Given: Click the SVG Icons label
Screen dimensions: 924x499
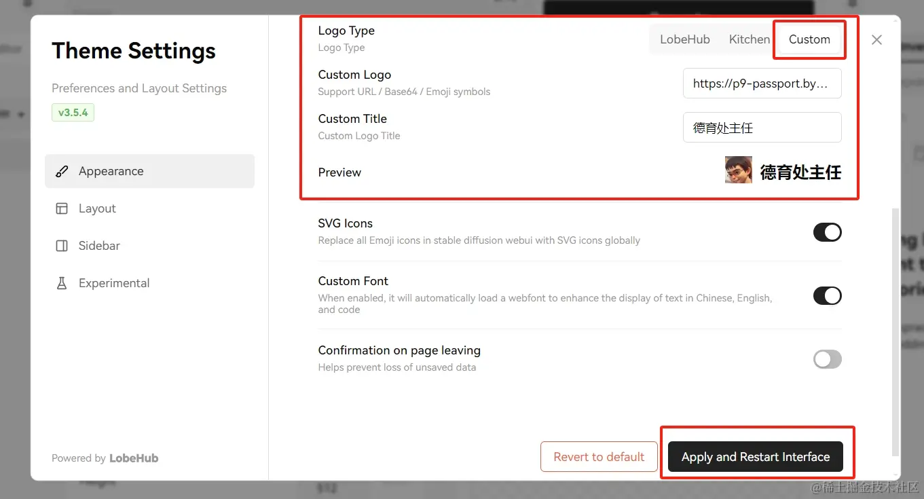Looking at the screenshot, I should pos(345,223).
